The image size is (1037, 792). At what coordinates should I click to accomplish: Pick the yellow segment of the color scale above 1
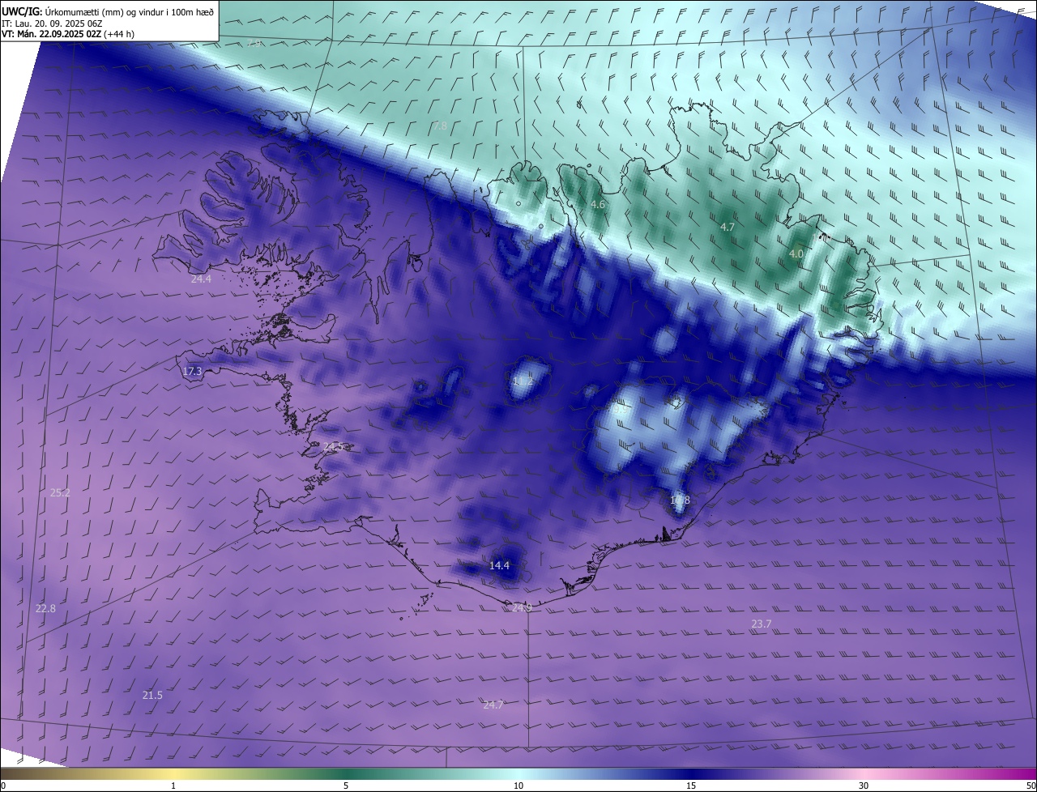coord(173,773)
